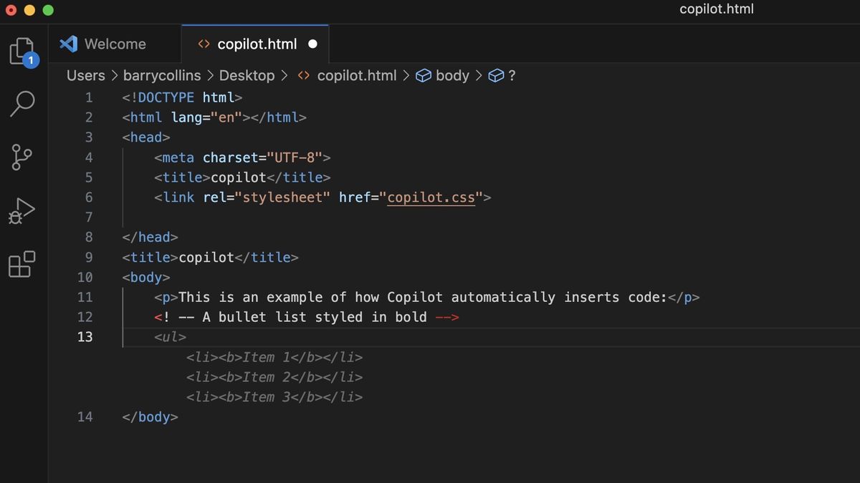Click the body symbol icon in breadcrumb
860x483 pixels.
coord(424,76)
